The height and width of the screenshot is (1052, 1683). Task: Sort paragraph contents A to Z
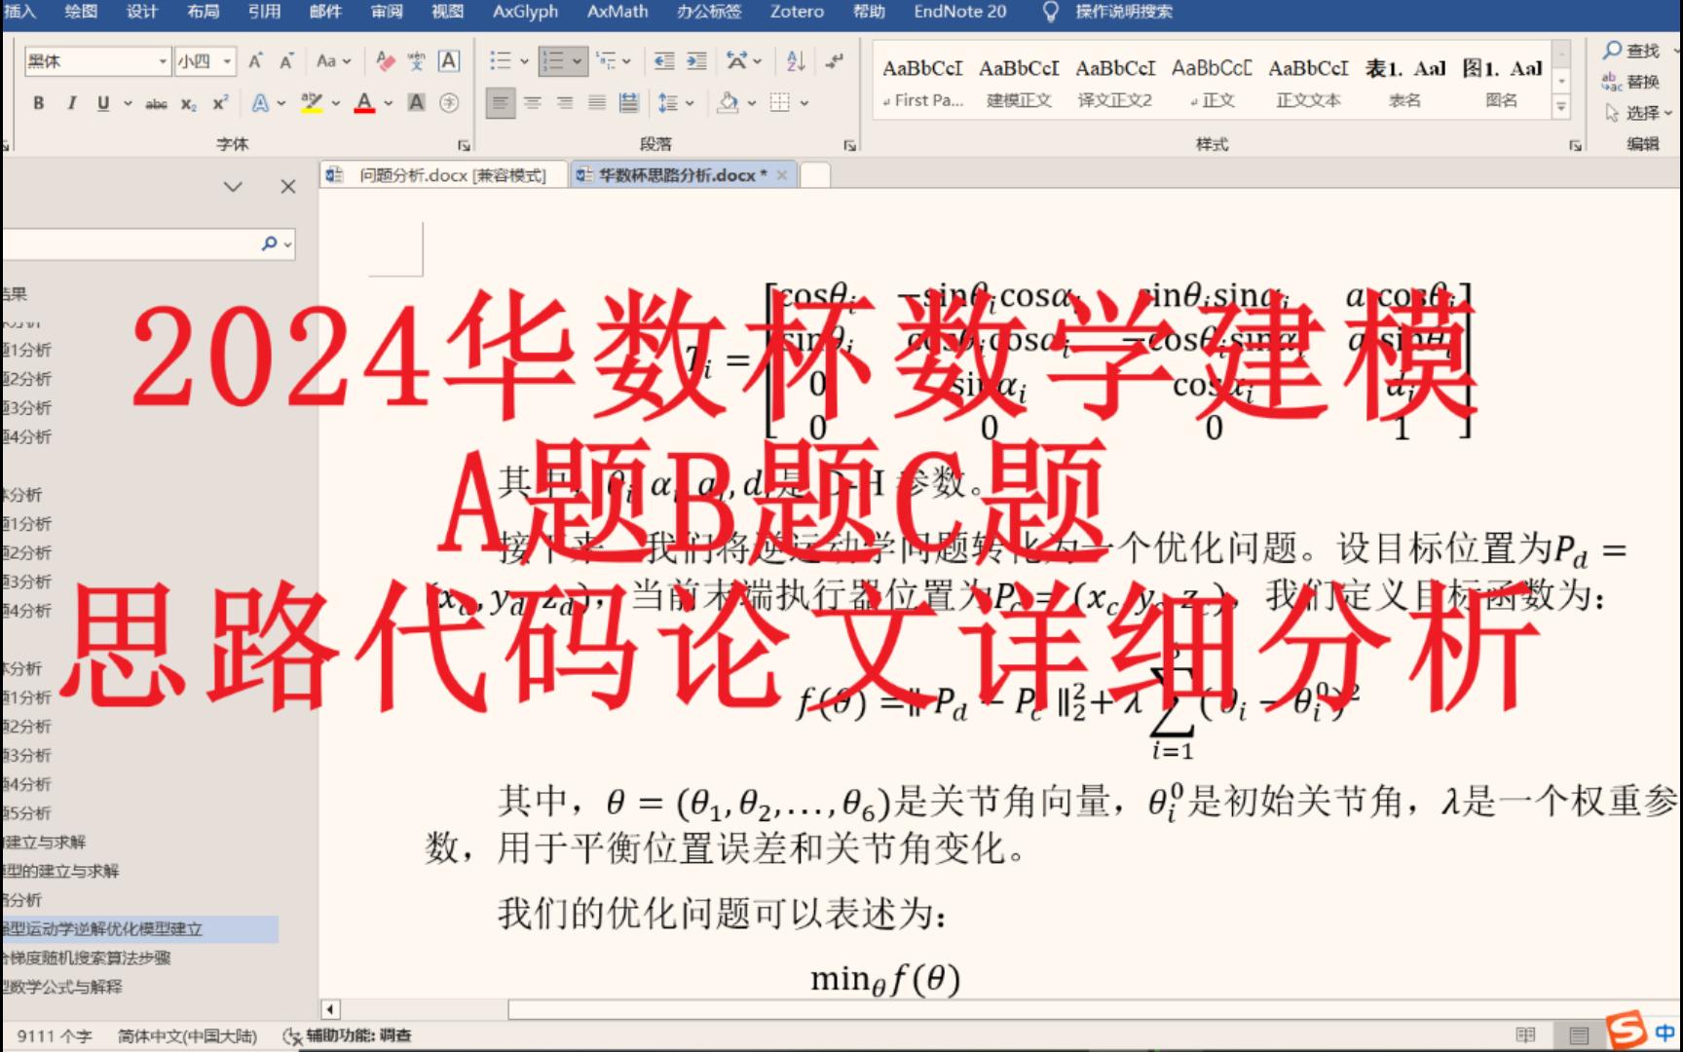(x=796, y=61)
